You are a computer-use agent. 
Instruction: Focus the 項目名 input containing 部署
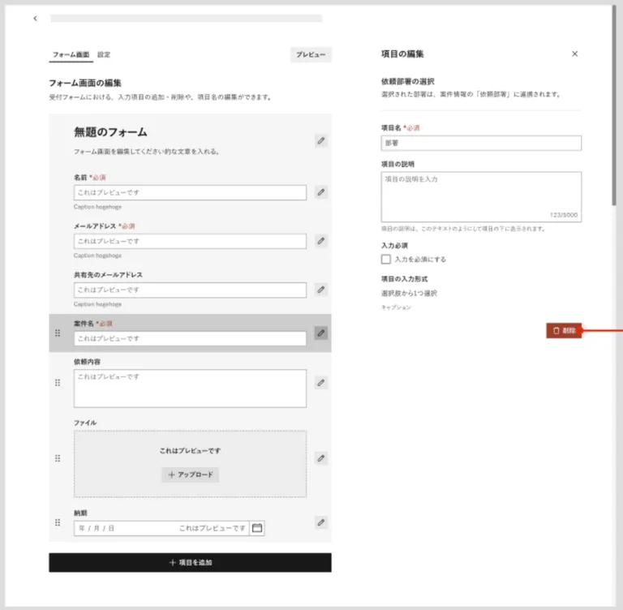(x=481, y=143)
